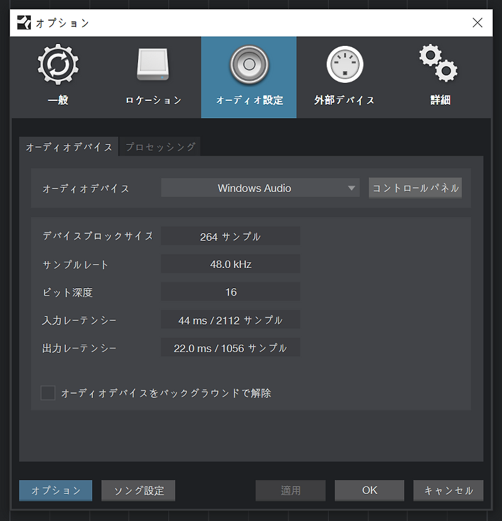Enable オーディオデバイスをバックグラウンドで解除 checkbox

[x=48, y=393]
